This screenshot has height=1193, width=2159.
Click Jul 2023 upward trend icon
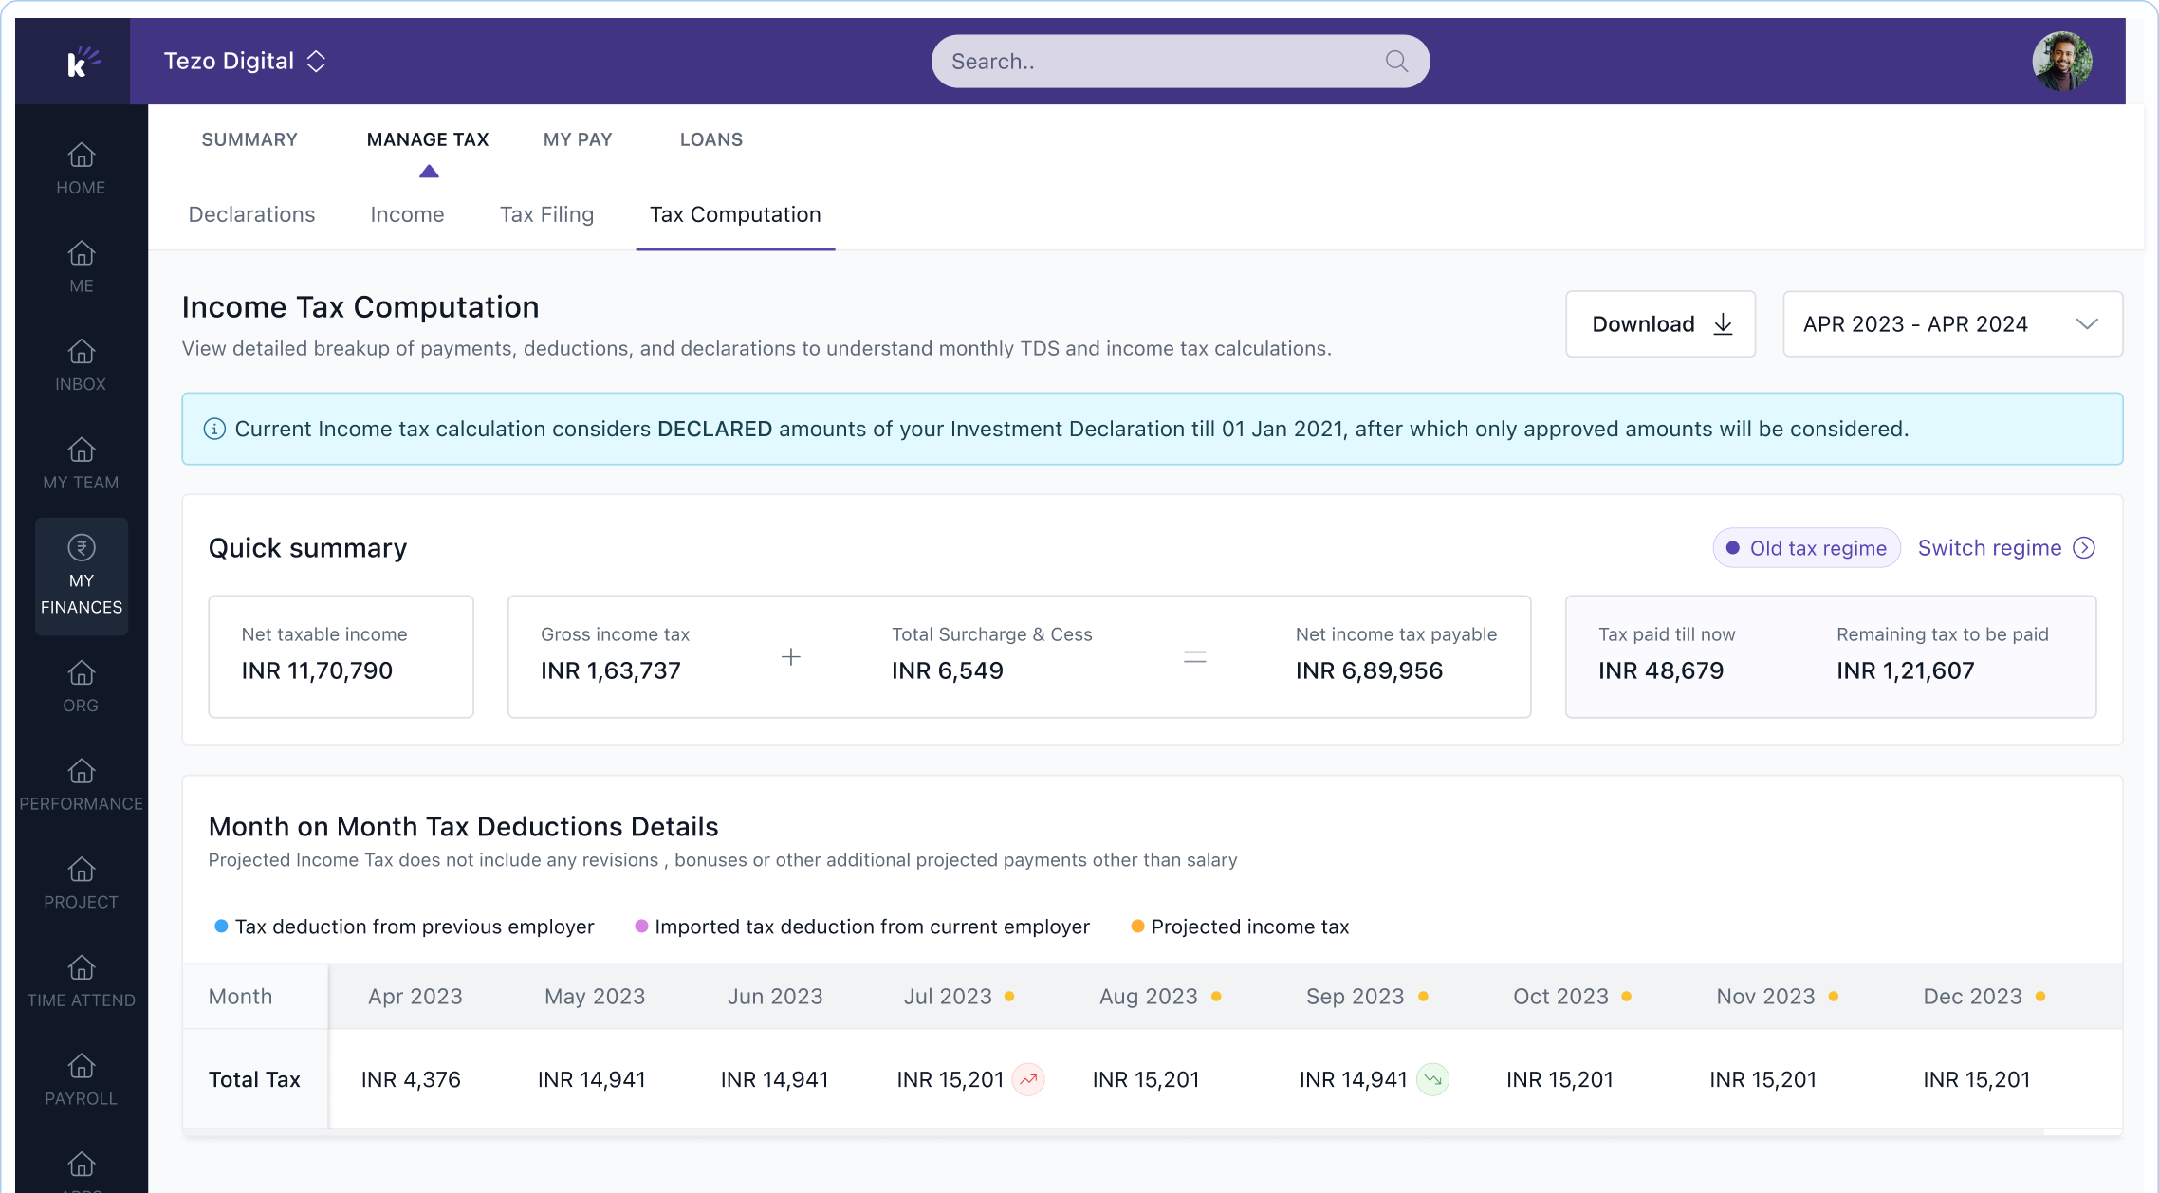(x=1028, y=1079)
